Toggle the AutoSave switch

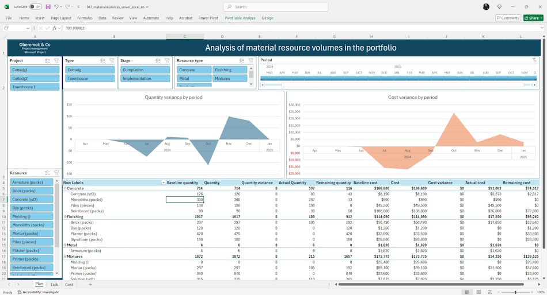click(x=35, y=7)
